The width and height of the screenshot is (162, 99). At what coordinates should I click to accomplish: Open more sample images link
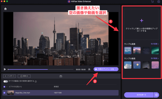(155, 44)
